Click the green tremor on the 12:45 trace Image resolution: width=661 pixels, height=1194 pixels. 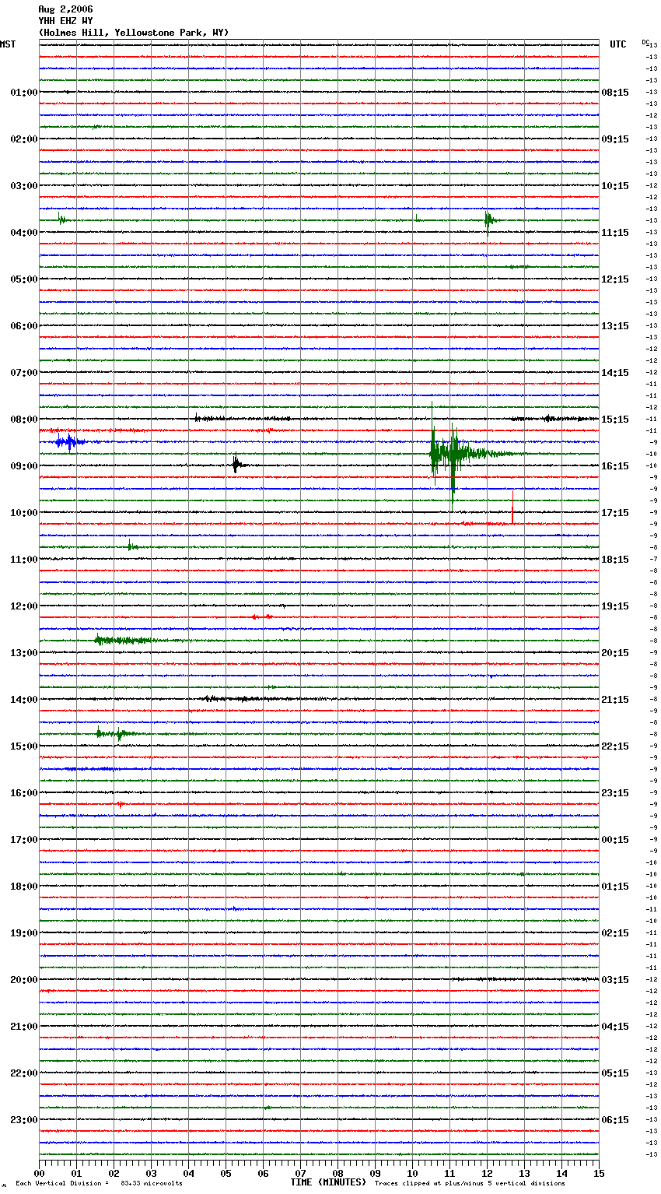124,641
